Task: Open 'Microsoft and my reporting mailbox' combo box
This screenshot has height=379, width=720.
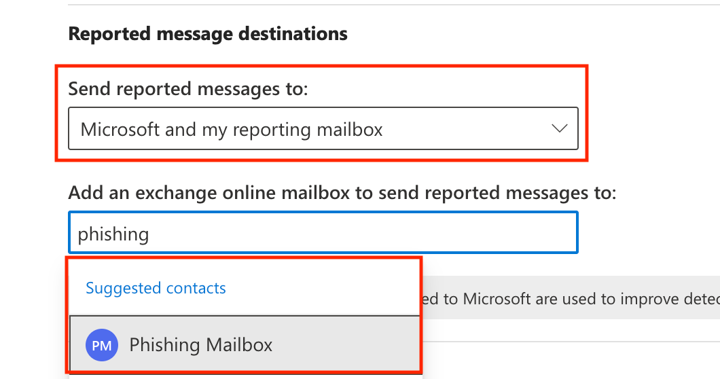Action: (323, 128)
